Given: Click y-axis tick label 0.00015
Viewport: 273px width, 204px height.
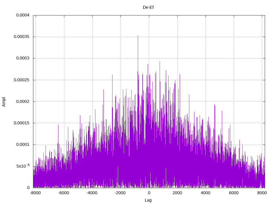Looking at the screenshot, I should coord(22,123).
